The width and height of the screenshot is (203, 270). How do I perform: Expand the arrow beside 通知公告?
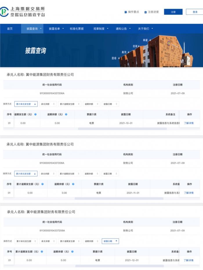[x=130, y=29]
